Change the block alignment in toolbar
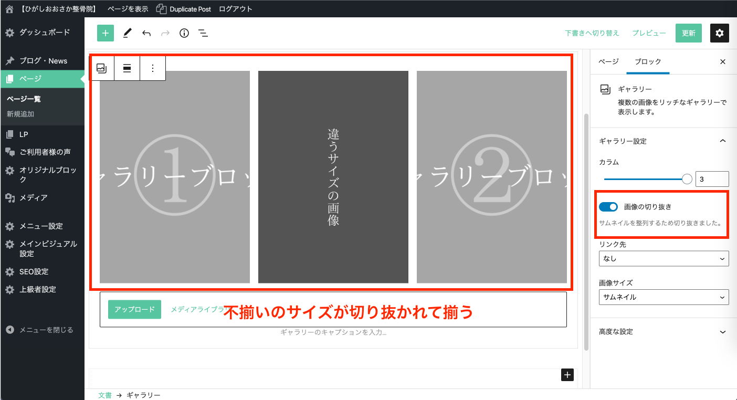The height and width of the screenshot is (400, 737). (127, 68)
